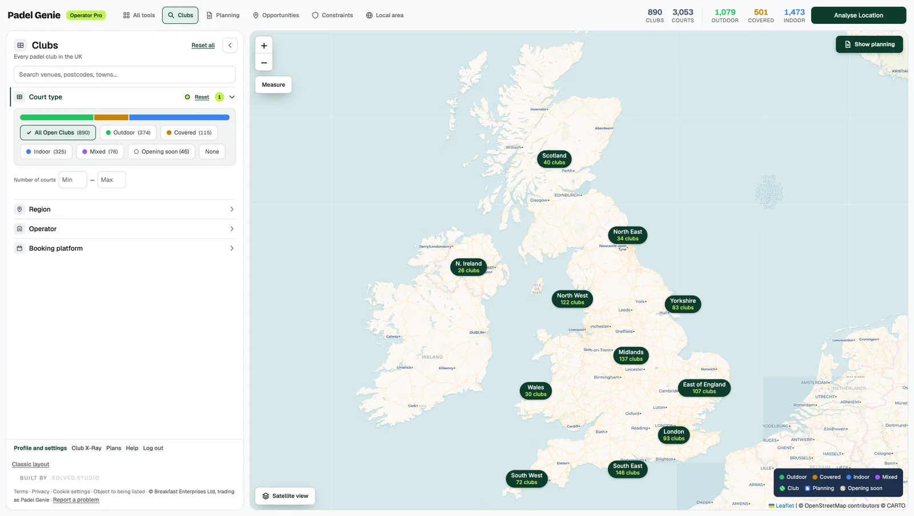Activate the Measure tool button
Screen dimensions: 914x516
click(273, 84)
